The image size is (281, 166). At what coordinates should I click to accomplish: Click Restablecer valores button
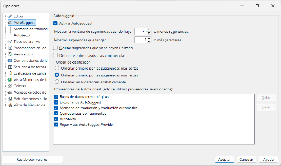pyautogui.click(x=32, y=159)
